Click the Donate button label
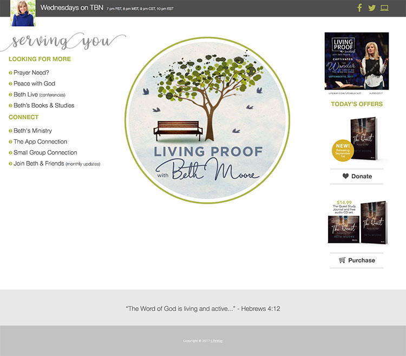 point(362,176)
